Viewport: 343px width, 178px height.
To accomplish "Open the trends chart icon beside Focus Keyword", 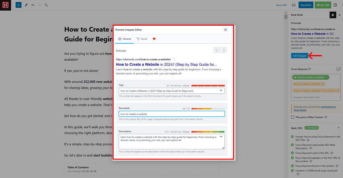I will (x=338, y=69).
